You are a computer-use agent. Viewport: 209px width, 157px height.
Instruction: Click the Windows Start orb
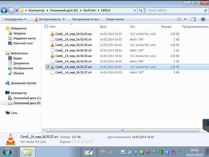pos(7,151)
